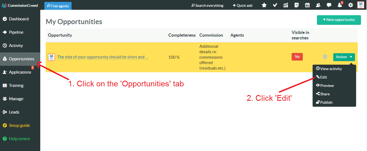Open the notes document icon

tap(297, 5)
